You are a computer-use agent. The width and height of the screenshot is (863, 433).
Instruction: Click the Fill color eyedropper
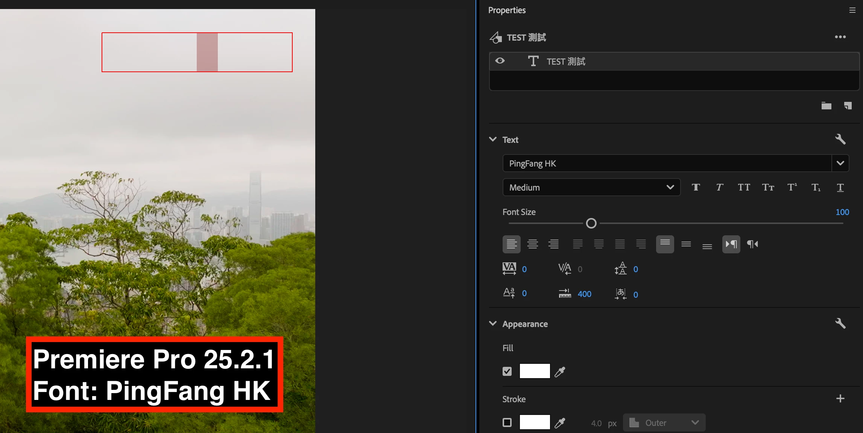[x=560, y=372]
